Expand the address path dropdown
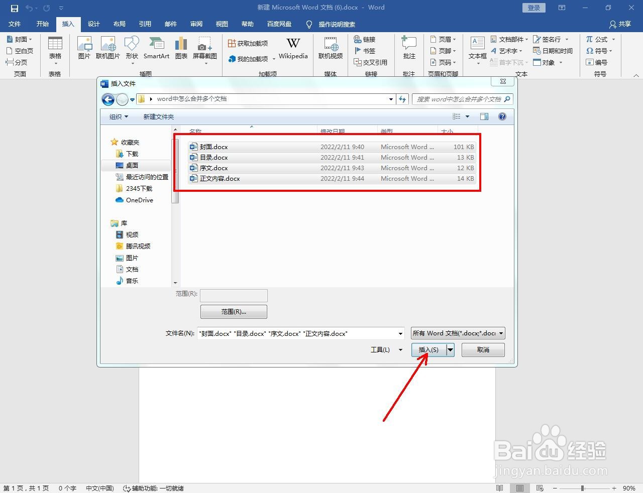The width and height of the screenshot is (643, 493). click(x=391, y=99)
